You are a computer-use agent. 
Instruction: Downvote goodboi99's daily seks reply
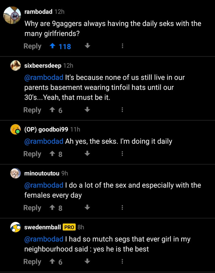(87, 154)
